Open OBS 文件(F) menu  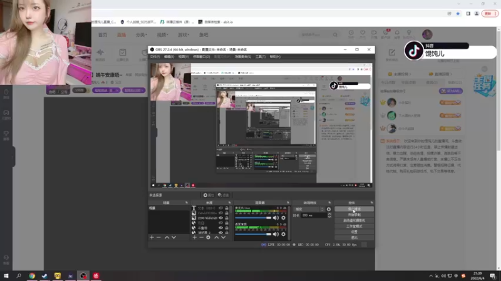click(x=155, y=57)
